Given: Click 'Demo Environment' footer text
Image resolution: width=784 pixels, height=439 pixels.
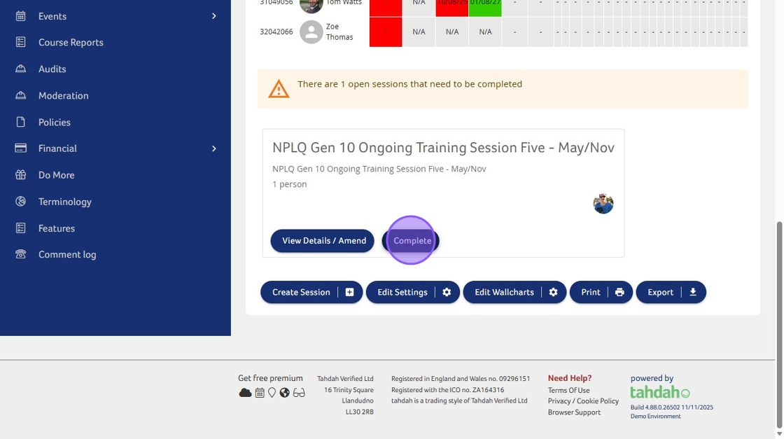Looking at the screenshot, I should click(655, 416).
